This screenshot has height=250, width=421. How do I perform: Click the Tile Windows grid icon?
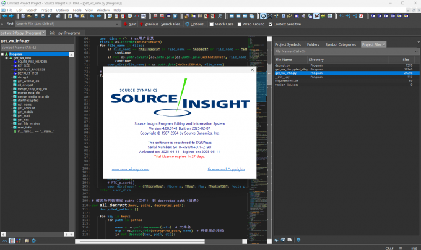232,16
